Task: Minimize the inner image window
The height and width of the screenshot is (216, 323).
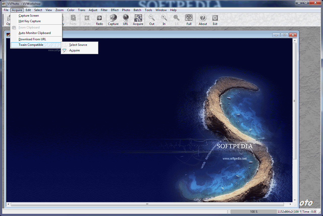Action: [x=276, y=35]
